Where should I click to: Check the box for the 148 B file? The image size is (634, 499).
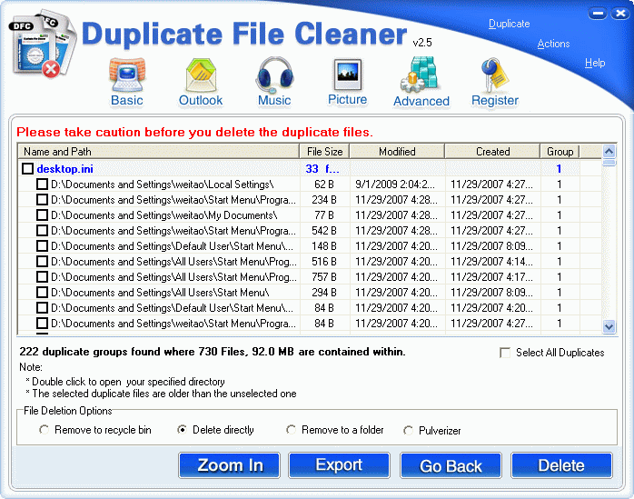(42, 246)
